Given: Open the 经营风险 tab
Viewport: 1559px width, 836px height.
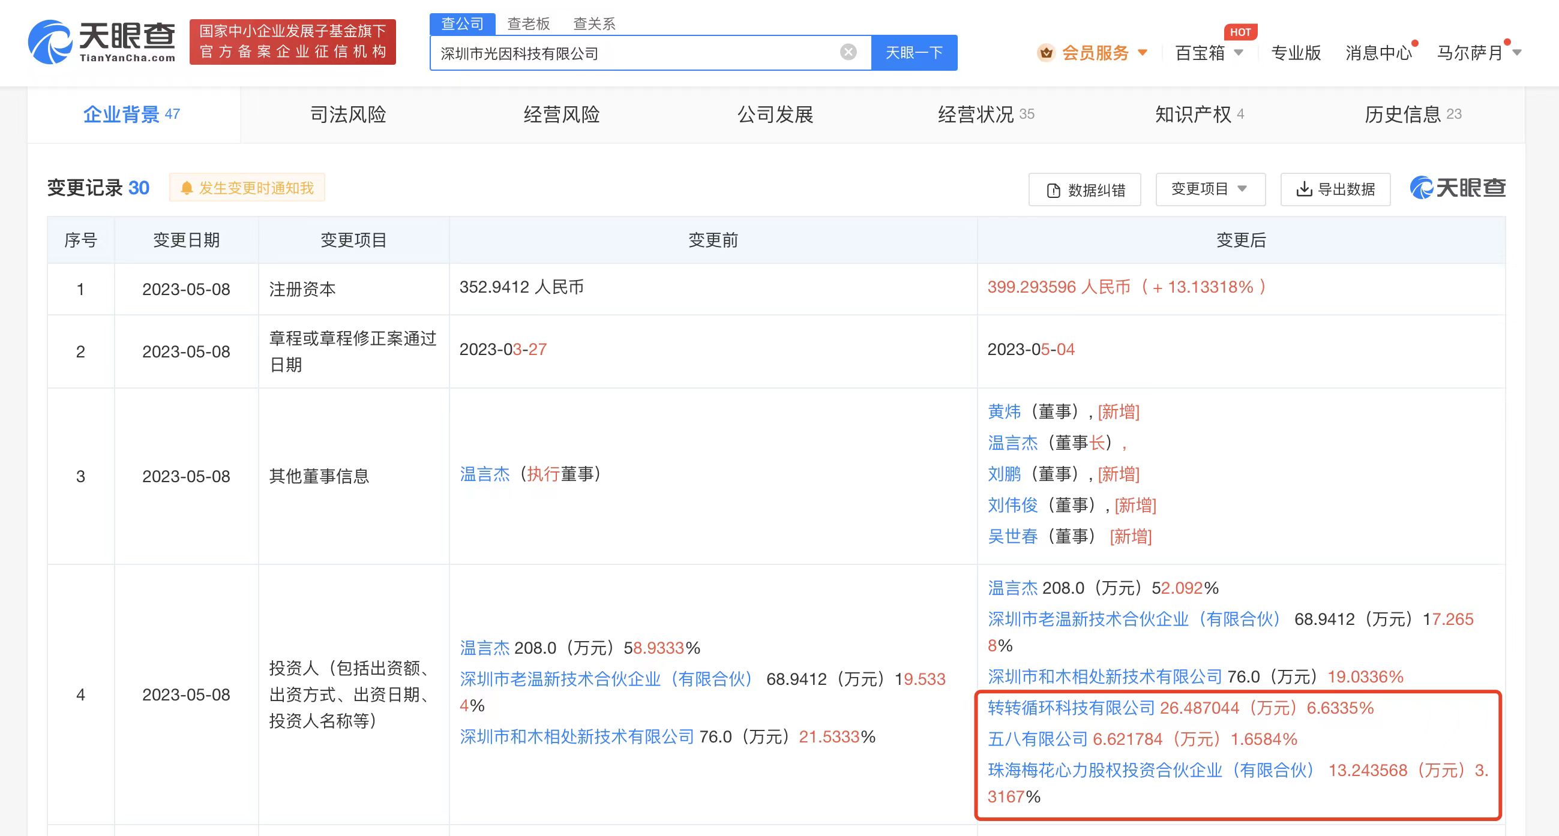Looking at the screenshot, I should [x=562, y=115].
